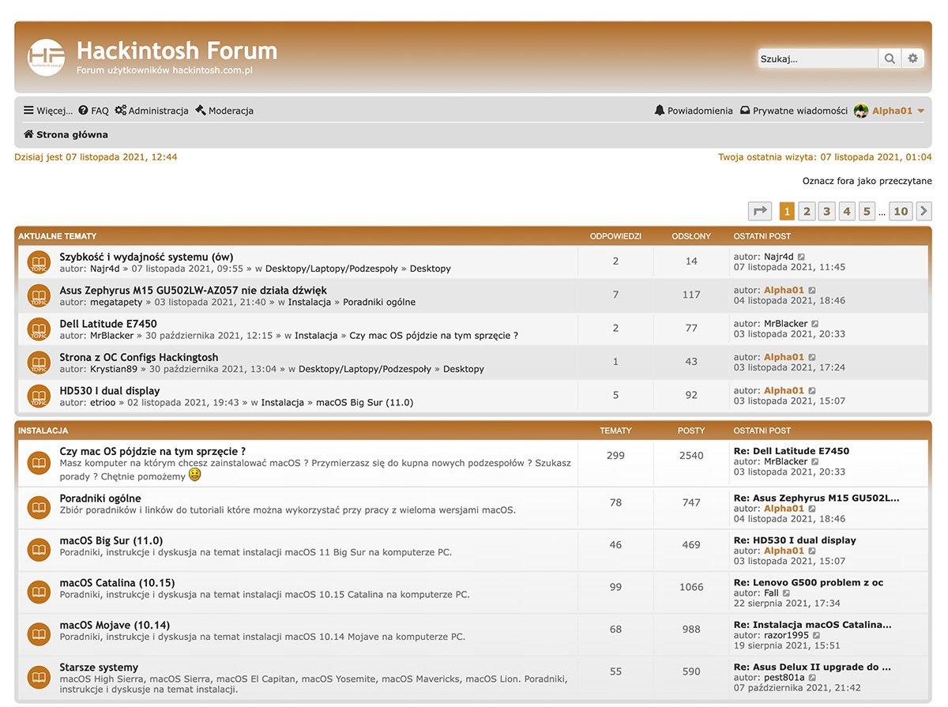Image resolution: width=948 pixels, height=707 pixels.
Task: Go to Strona główna breadcrumb
Action: 66,134
